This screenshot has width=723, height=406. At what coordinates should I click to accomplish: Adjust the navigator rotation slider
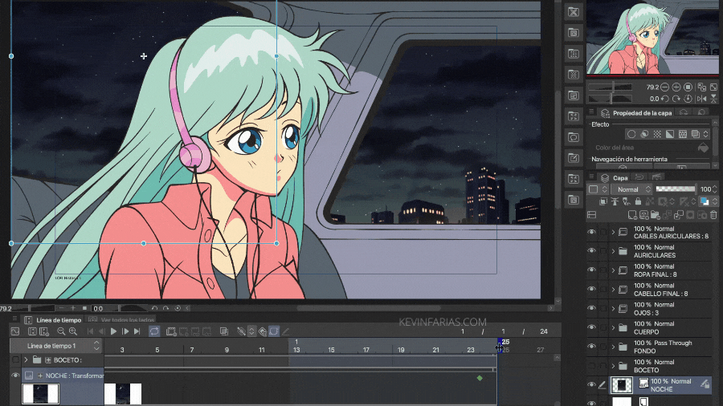610,99
